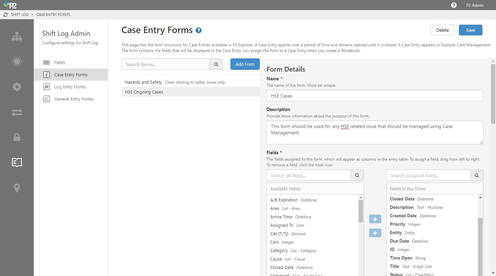The width and height of the screenshot is (496, 276).
Task: Go to Log Entry Forms page
Action: tap(70, 87)
